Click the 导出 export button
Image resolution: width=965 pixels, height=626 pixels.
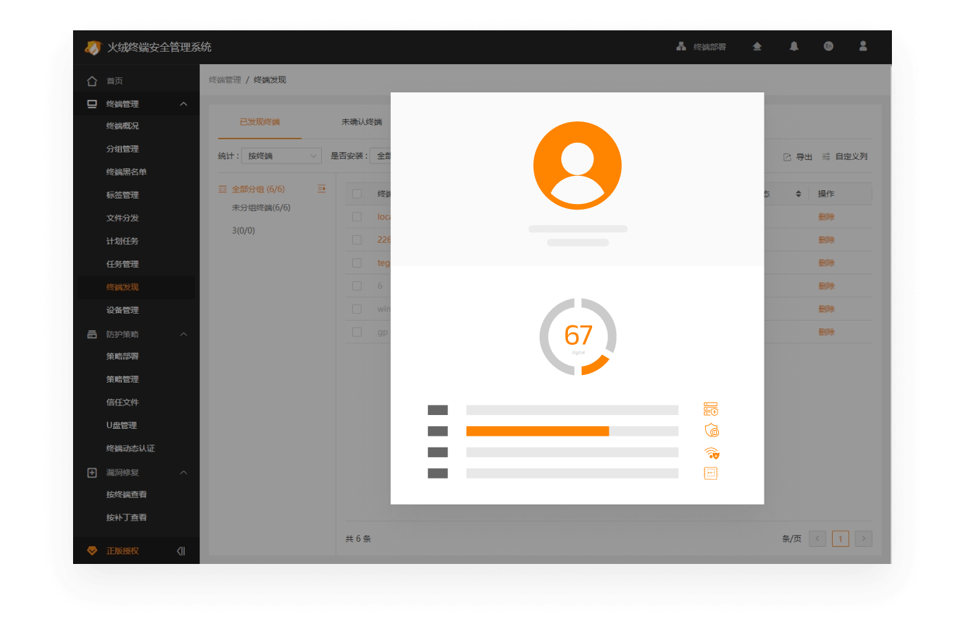(x=798, y=156)
